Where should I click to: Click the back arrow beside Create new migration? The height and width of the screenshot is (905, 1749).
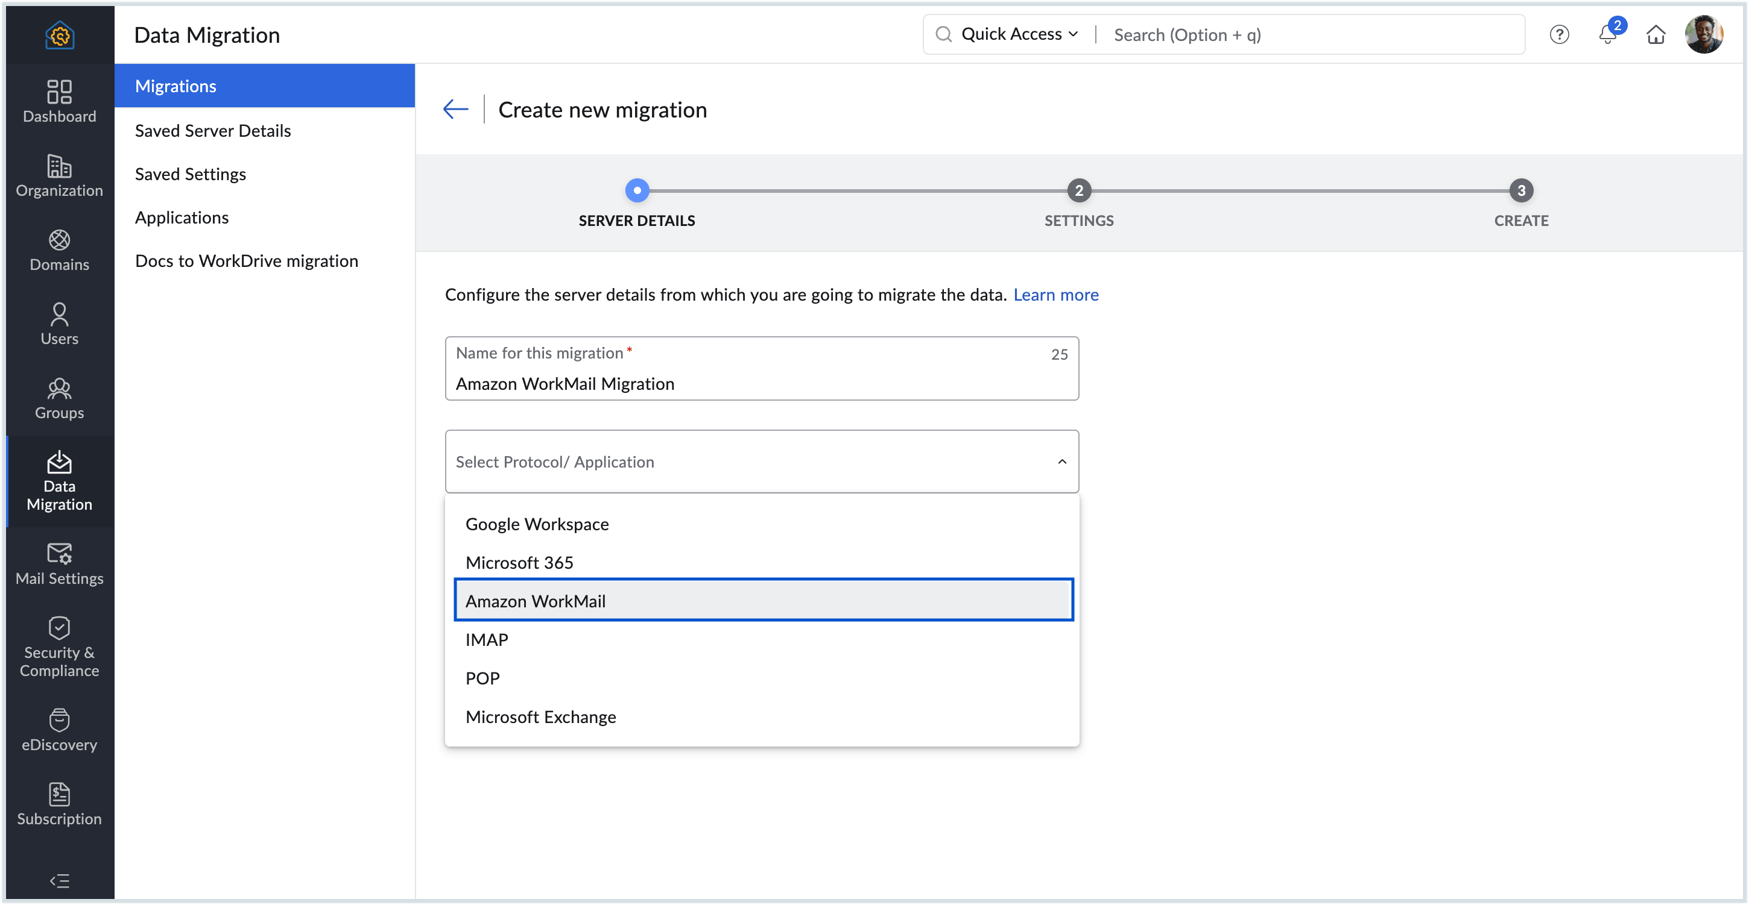click(455, 109)
